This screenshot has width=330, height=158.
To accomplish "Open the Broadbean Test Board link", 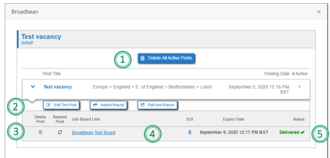I will tap(93, 132).
